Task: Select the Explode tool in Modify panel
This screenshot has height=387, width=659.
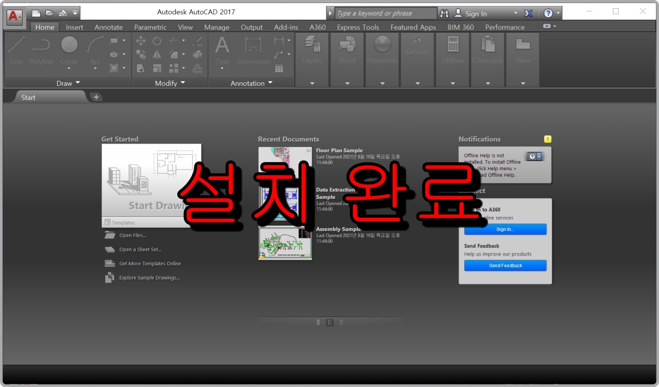Action: click(x=198, y=54)
